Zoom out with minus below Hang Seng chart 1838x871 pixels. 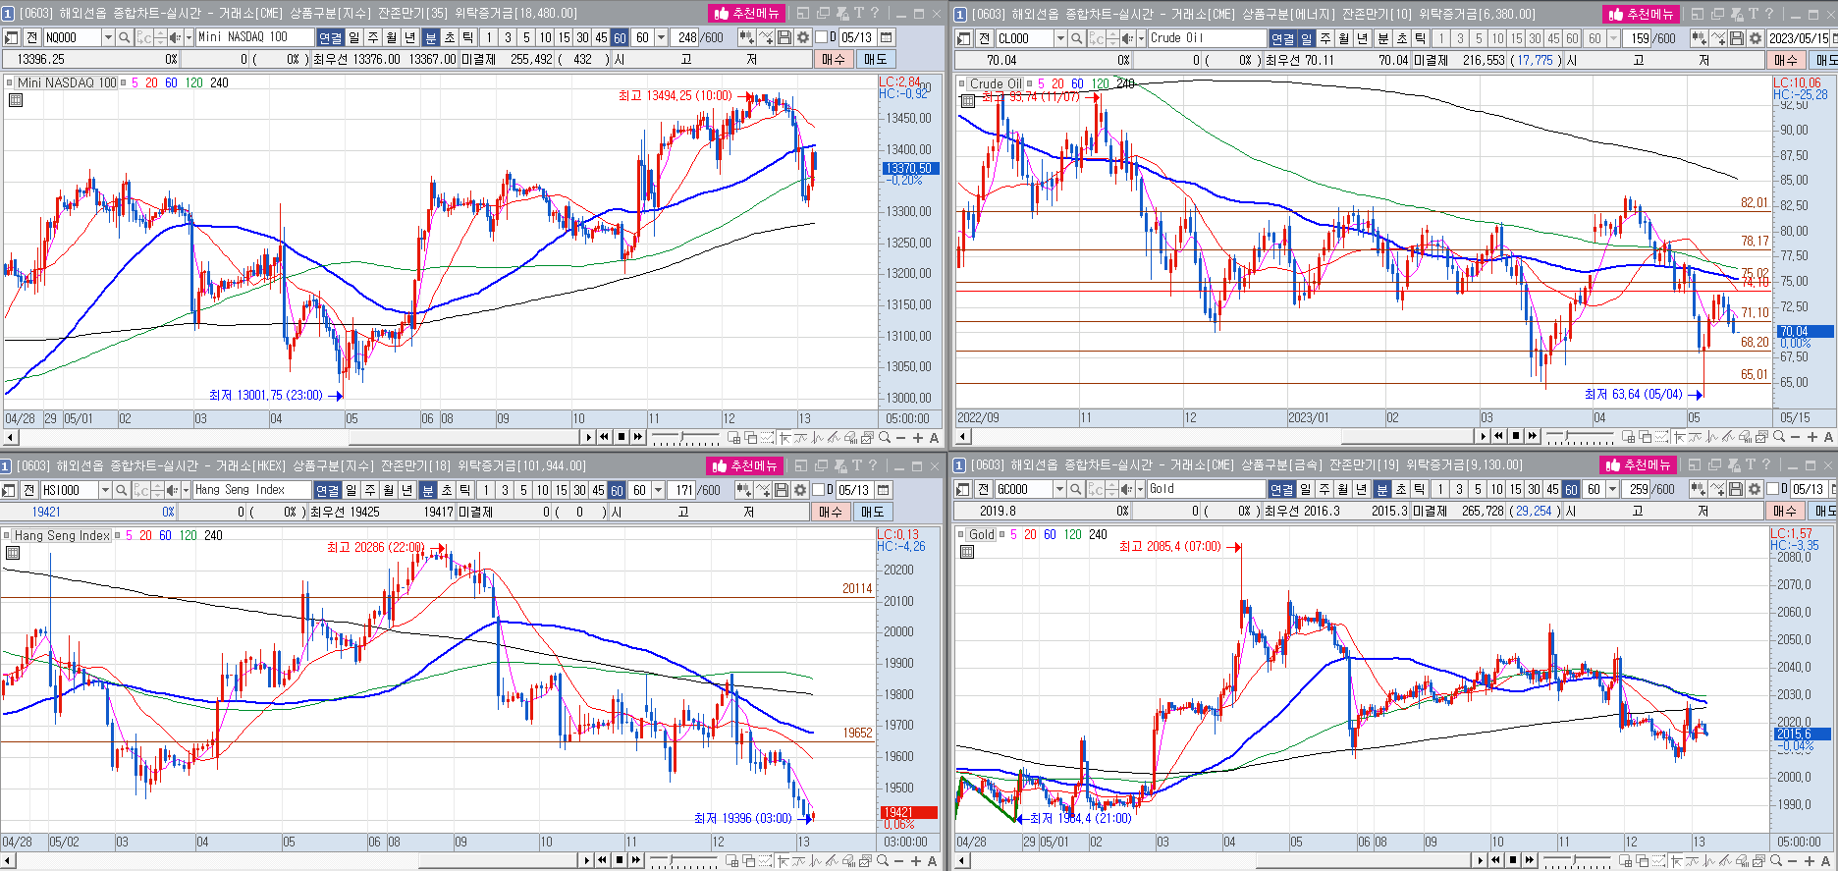[899, 860]
